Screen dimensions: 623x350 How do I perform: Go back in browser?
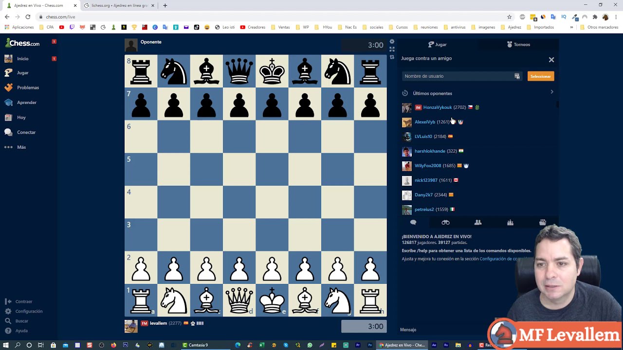point(7,17)
